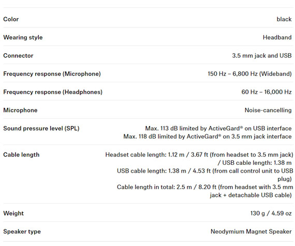Click Frequency response (Microphone) label
The image size is (295, 246).
[x=52, y=74]
